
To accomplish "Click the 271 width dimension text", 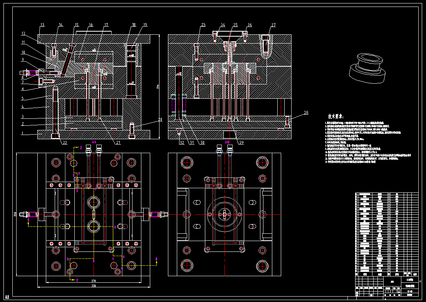I will pyautogui.click(x=94, y=280).
